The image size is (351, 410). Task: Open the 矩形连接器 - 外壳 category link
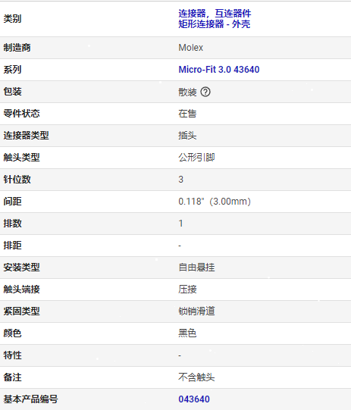(214, 24)
